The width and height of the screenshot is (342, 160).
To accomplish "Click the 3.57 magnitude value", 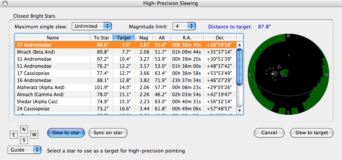I will click(144, 66).
